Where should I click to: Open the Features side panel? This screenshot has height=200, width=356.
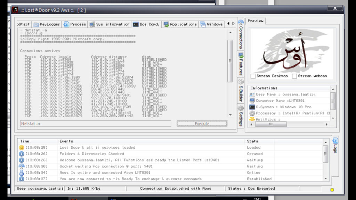(x=241, y=64)
